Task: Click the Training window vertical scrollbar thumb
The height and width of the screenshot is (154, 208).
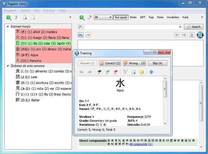Action: pyautogui.click(x=165, y=89)
